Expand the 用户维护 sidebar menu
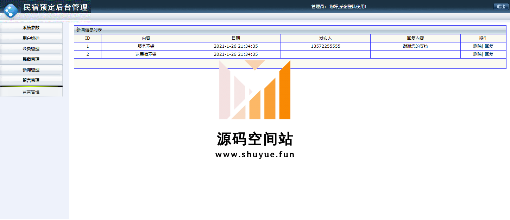The image size is (510, 220). (x=31, y=38)
